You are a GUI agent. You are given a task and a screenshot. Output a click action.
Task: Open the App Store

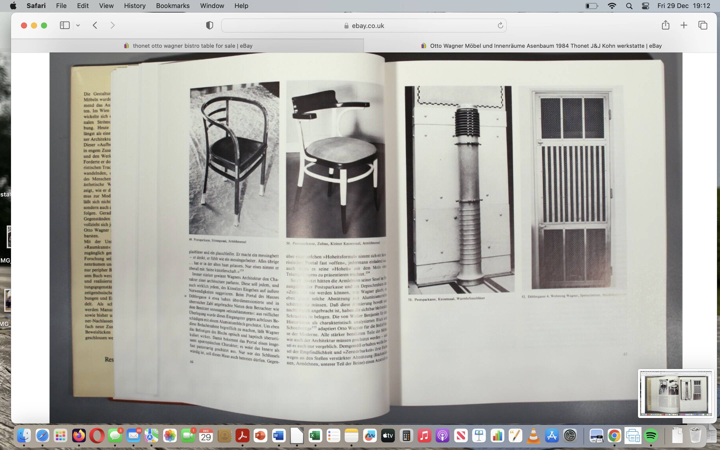(x=552, y=436)
